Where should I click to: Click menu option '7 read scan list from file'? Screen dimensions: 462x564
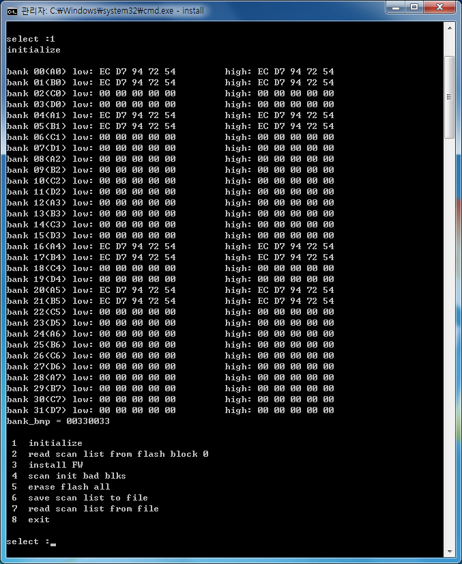point(85,509)
